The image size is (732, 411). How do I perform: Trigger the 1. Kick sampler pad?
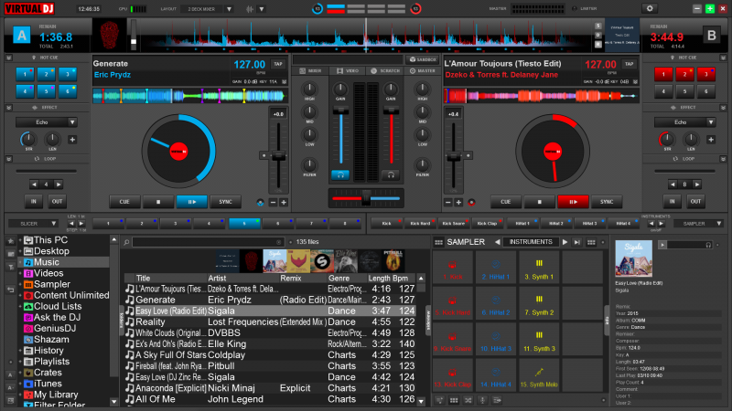[x=452, y=268]
